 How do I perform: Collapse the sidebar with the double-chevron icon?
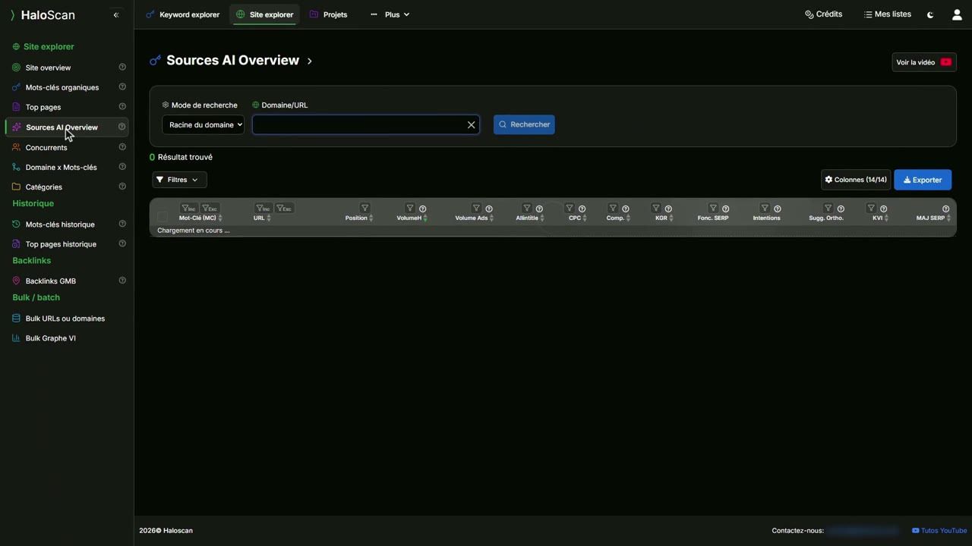[x=116, y=14]
